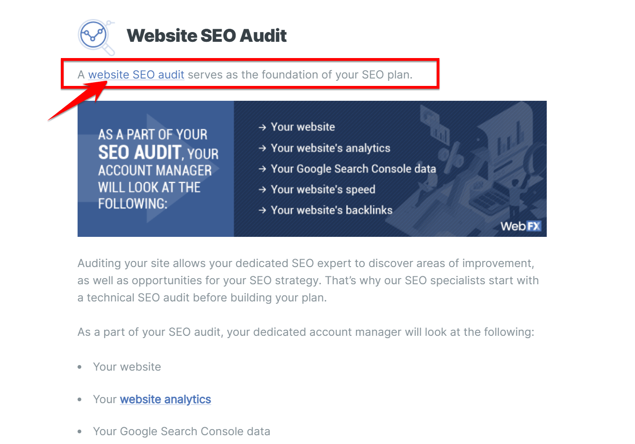Click the WebFX logo in the banner
This screenshot has height=444, width=635.
pos(521,226)
